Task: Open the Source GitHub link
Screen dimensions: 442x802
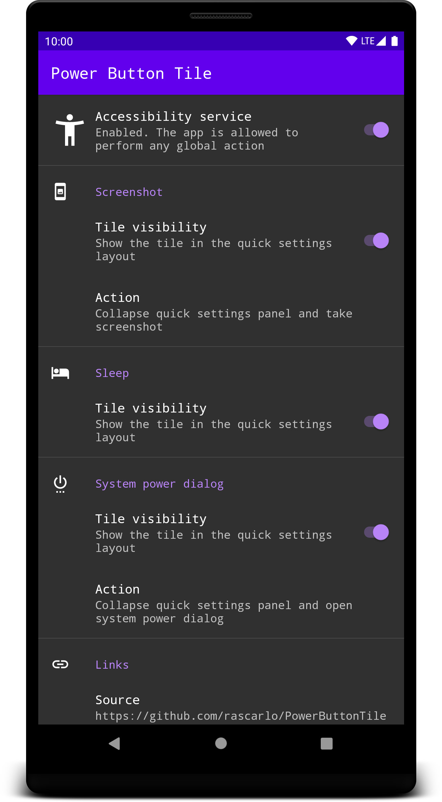Action: pyautogui.click(x=240, y=708)
